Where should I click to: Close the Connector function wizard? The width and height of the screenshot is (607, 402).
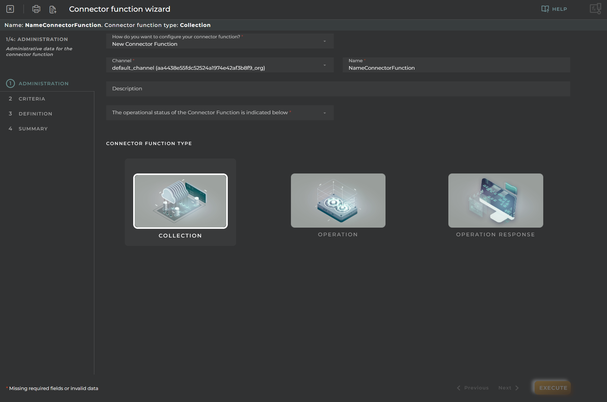point(10,9)
